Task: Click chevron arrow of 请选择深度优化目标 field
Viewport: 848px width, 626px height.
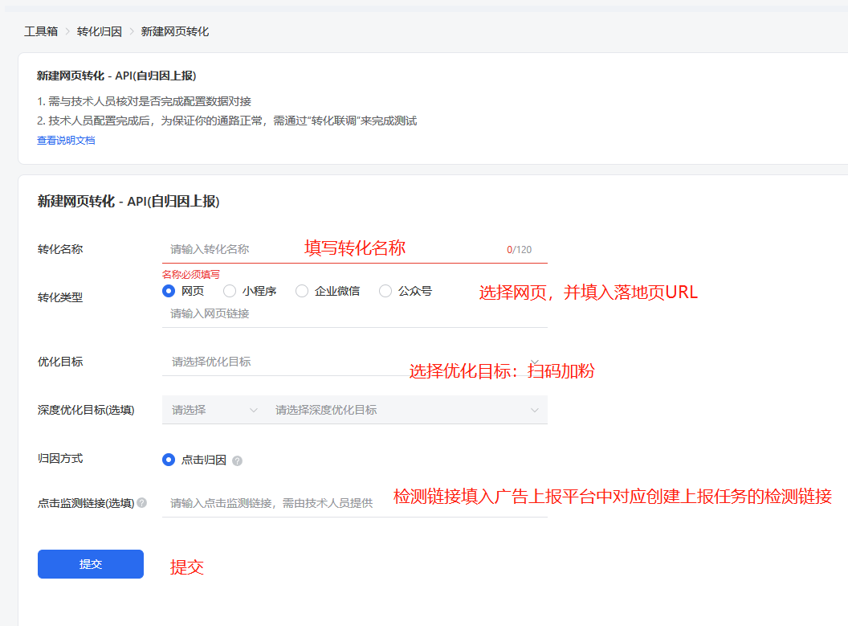Action: [x=535, y=411]
